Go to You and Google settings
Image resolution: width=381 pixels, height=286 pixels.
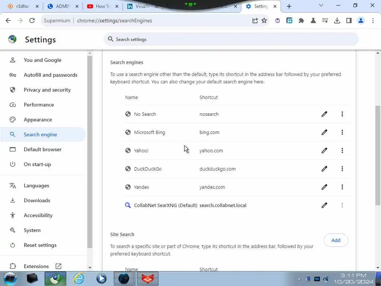(42, 60)
